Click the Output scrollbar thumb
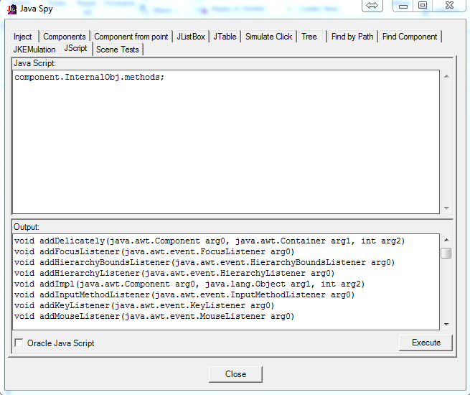Viewport: 470px width, 395px height. (x=446, y=254)
